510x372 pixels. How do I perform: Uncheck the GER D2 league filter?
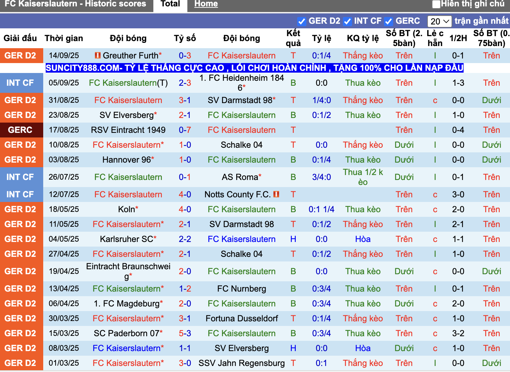click(x=302, y=21)
